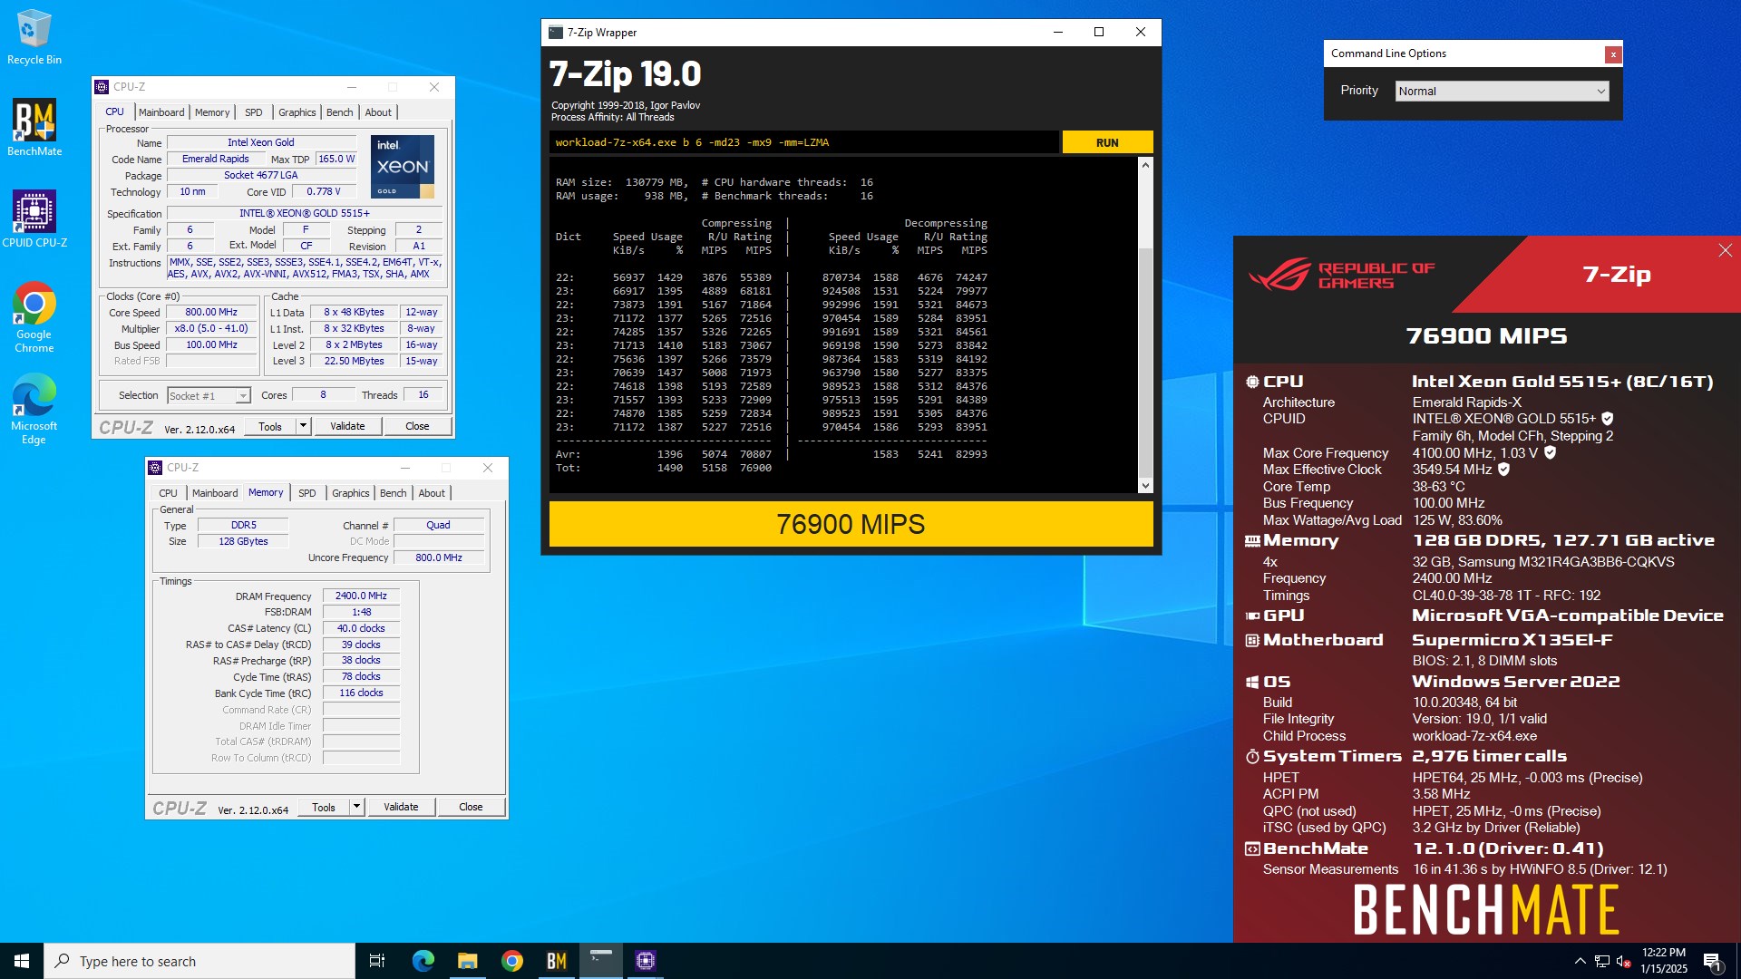This screenshot has height=979, width=1741.
Task: Click the RUN button in 7-Zip Wrapper
Action: [x=1107, y=142]
